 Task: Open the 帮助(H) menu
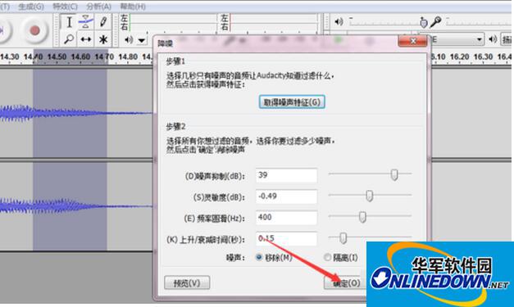(133, 7)
